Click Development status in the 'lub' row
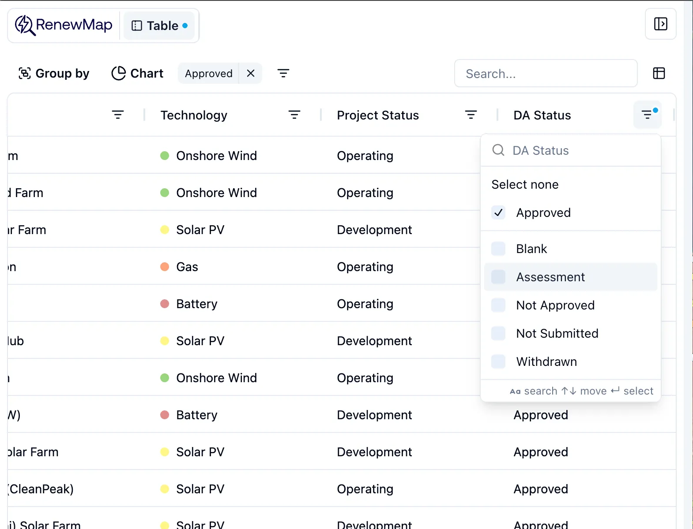Viewport: 693px width, 529px height. 374,341
